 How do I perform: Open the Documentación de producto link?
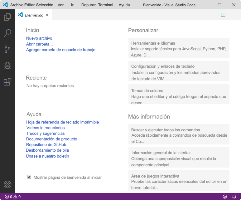52,139
